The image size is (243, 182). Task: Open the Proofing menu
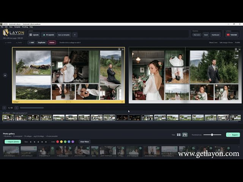(25, 27)
